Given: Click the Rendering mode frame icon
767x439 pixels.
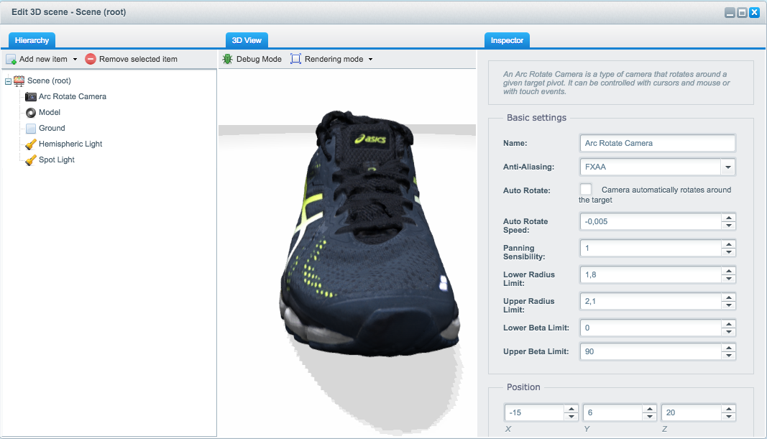Looking at the screenshot, I should 296,59.
